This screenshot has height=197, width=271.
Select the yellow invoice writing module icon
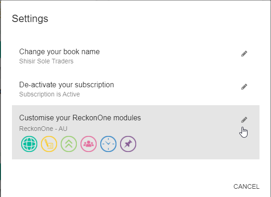click(x=49, y=144)
